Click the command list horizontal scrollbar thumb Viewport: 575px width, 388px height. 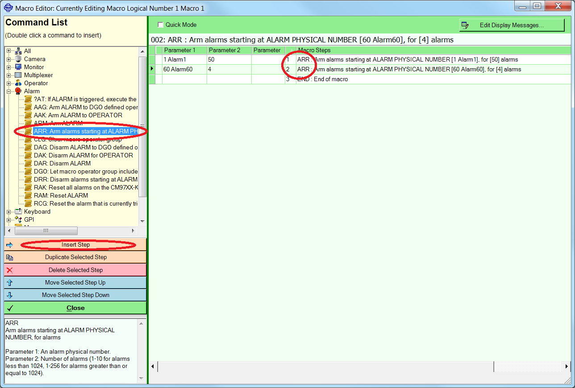(46, 231)
